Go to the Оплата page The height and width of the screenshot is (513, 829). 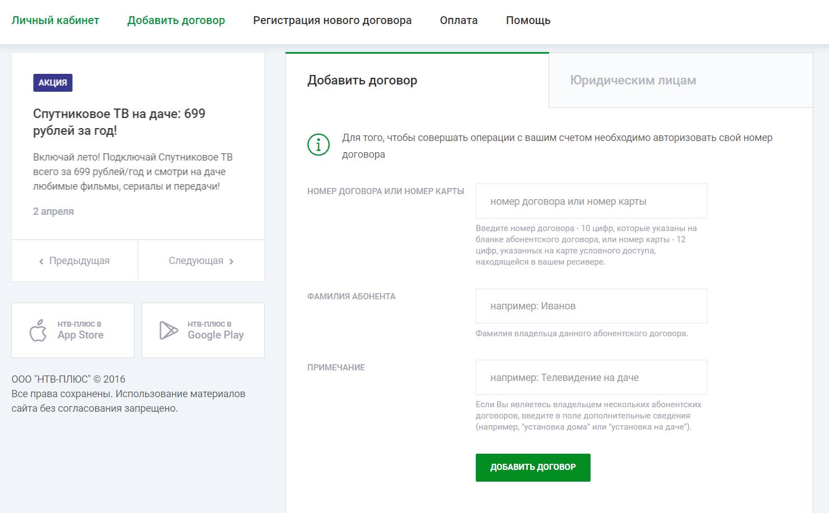pyautogui.click(x=459, y=21)
